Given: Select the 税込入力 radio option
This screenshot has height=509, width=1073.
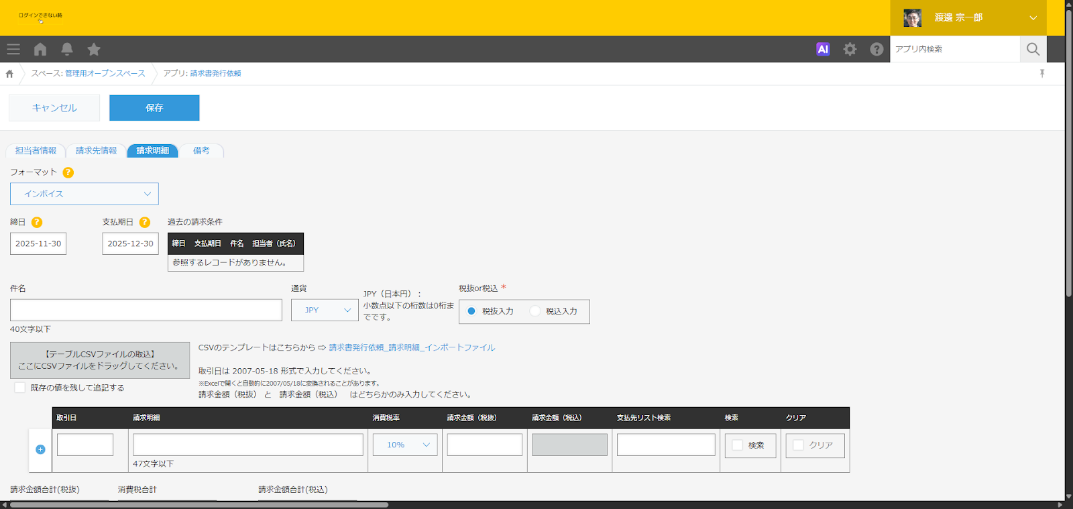Looking at the screenshot, I should tap(534, 311).
